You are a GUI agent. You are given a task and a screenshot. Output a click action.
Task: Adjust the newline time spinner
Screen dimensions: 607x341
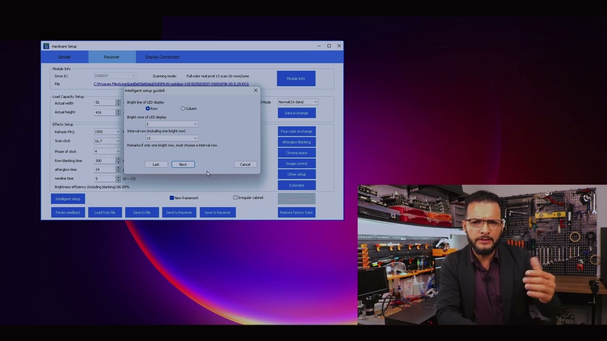(x=119, y=179)
